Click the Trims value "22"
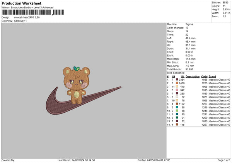Image resolution: width=232 pixels, height=163 pixels. (x=187, y=35)
